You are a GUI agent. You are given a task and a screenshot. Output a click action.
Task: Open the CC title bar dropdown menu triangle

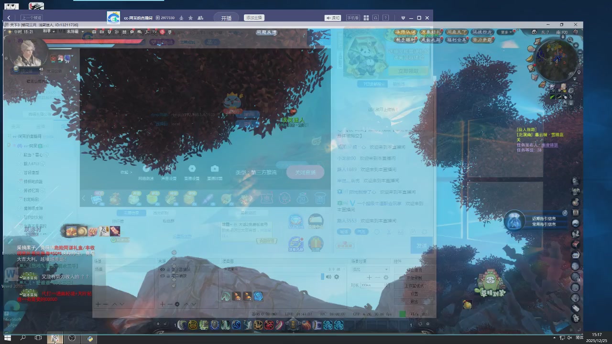(403, 18)
